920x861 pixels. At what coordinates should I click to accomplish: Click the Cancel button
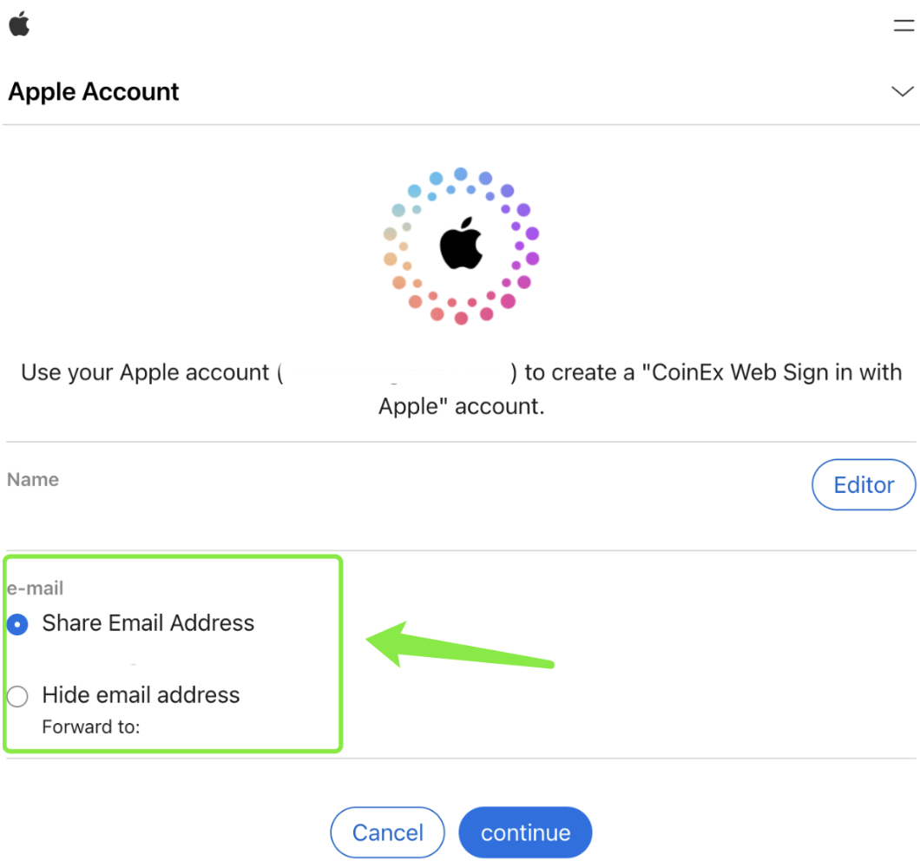tap(387, 833)
